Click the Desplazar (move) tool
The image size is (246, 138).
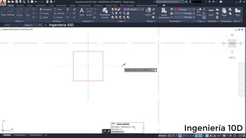click(45, 9)
